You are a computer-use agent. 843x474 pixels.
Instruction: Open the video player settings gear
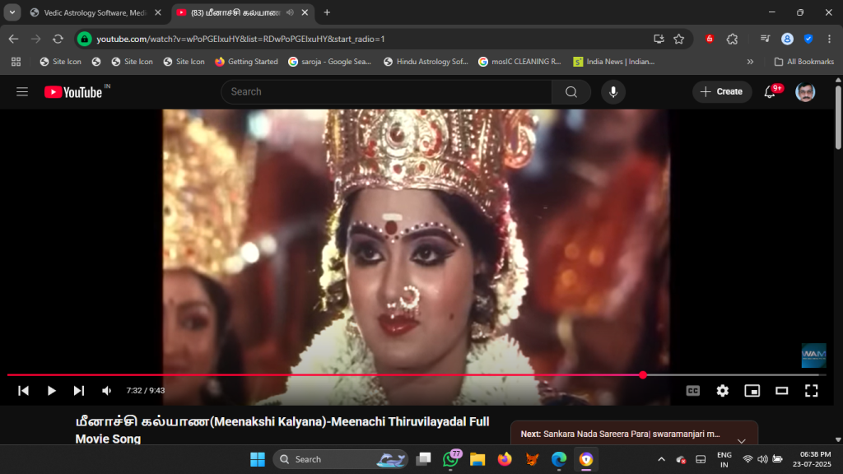(723, 391)
